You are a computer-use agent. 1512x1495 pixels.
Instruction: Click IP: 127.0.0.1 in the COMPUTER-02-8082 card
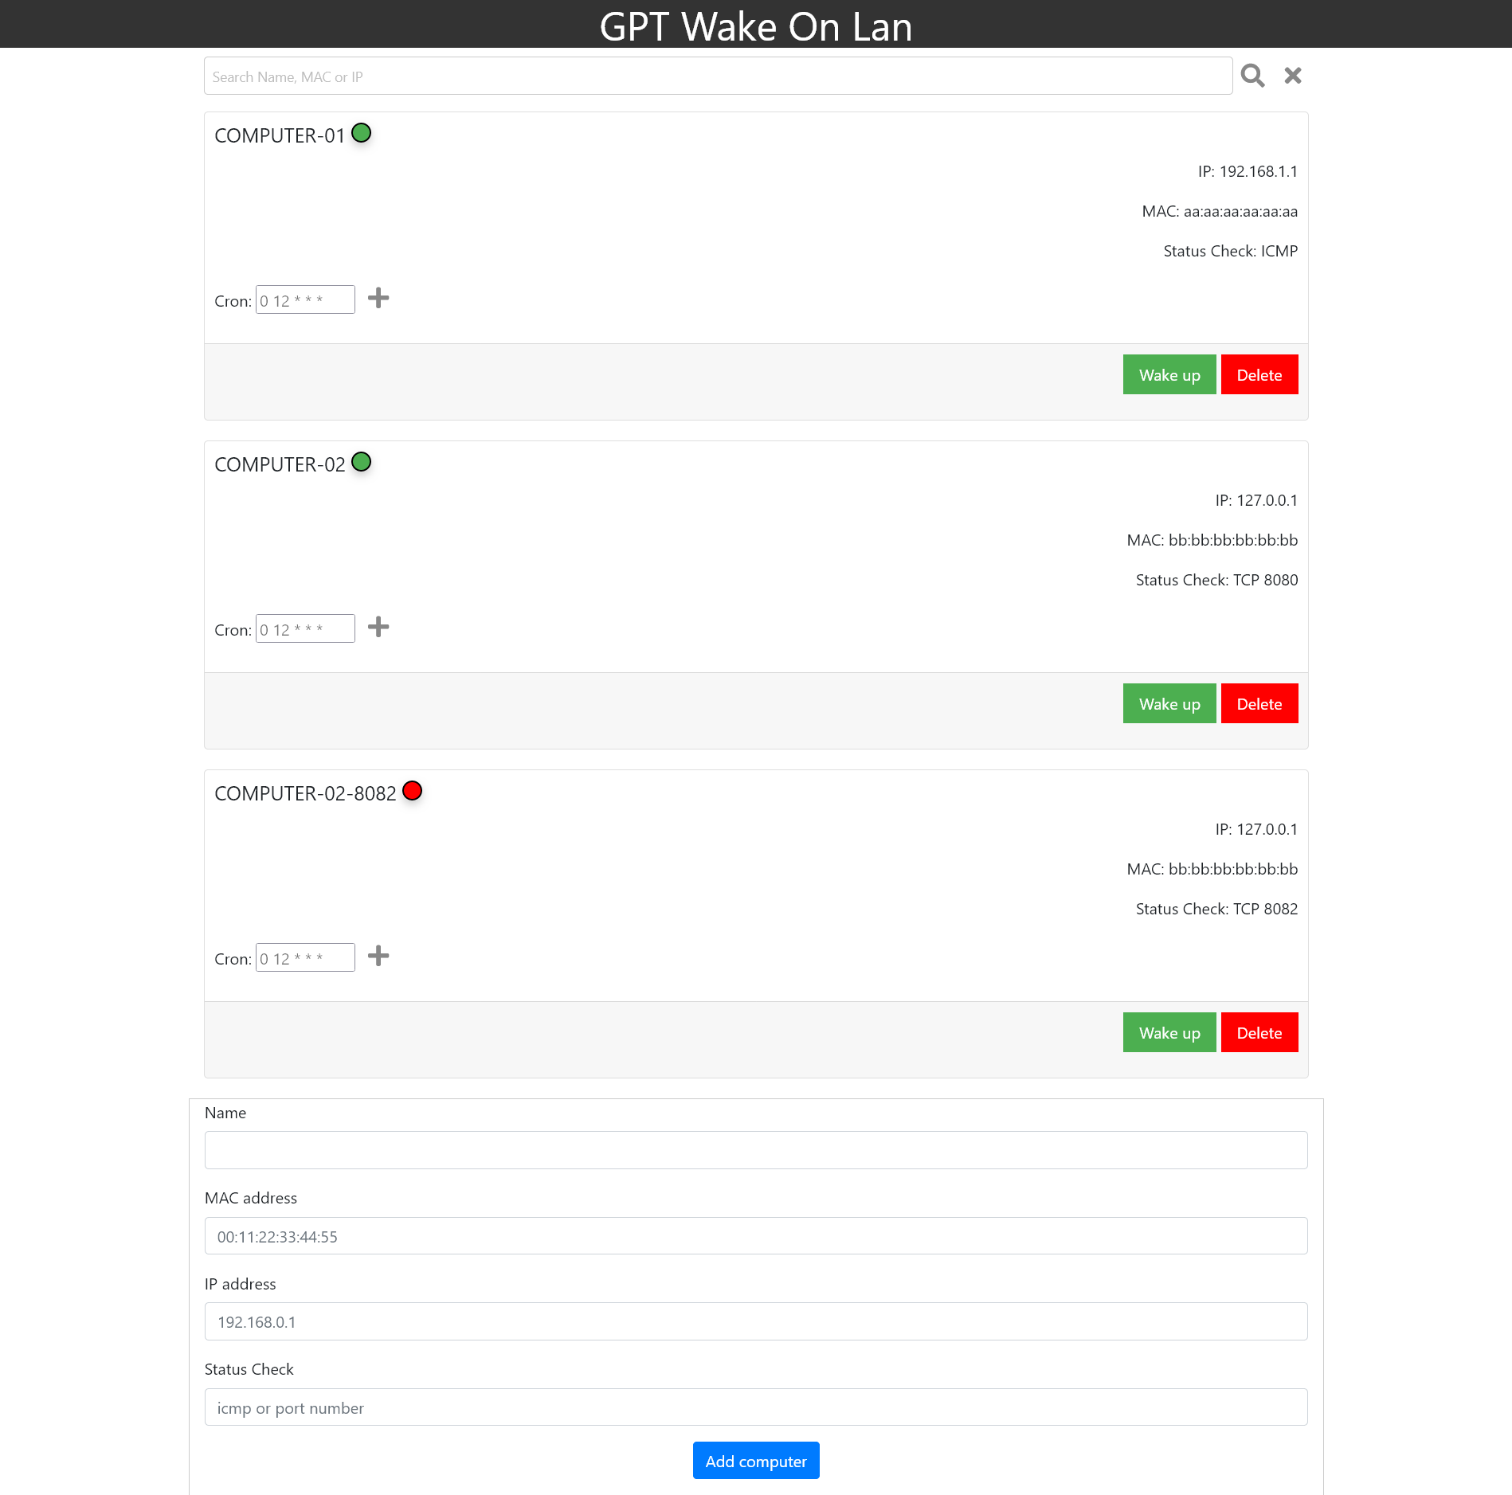(x=1256, y=829)
